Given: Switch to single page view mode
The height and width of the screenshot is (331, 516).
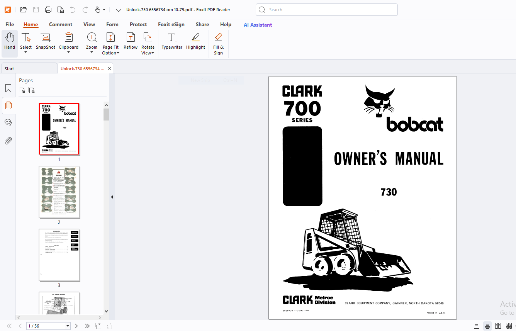Looking at the screenshot, I should (477, 326).
